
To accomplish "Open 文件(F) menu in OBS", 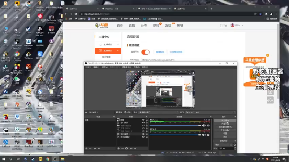I will click(88, 67).
